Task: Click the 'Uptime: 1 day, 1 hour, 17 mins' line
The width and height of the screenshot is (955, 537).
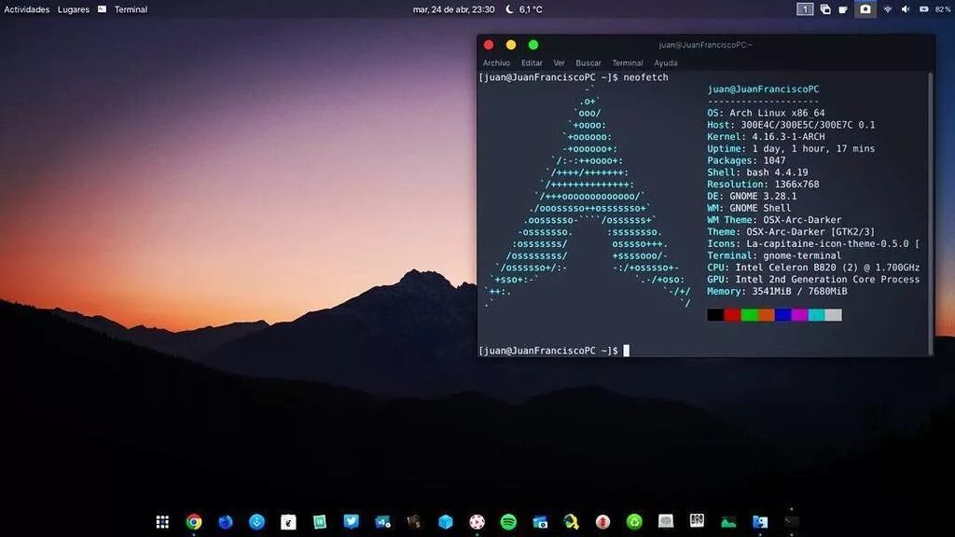Action: pyautogui.click(x=791, y=148)
